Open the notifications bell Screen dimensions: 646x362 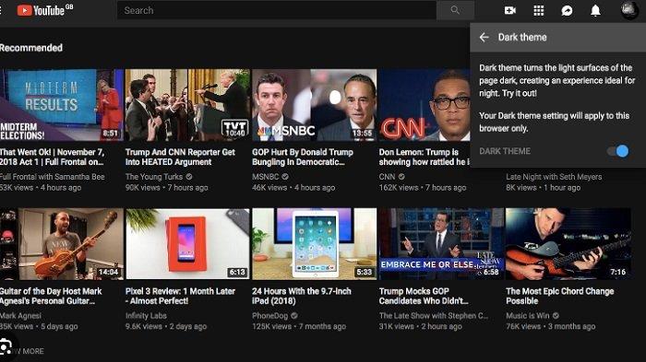point(595,10)
